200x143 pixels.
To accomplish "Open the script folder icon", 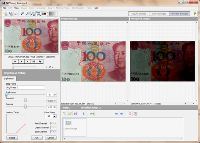I will pos(70,114).
